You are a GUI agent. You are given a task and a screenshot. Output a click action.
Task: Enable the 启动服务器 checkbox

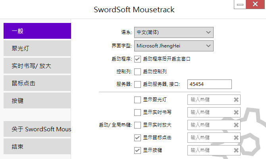click(x=138, y=84)
